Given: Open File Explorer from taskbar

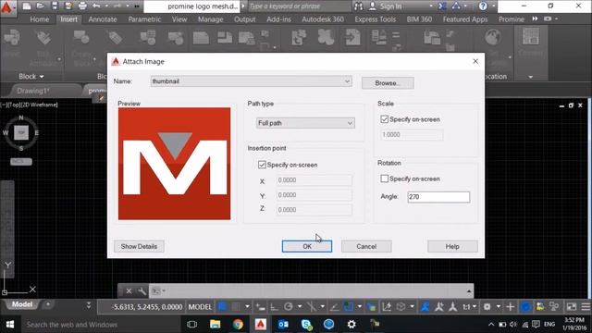Looking at the screenshot, I should [216, 324].
